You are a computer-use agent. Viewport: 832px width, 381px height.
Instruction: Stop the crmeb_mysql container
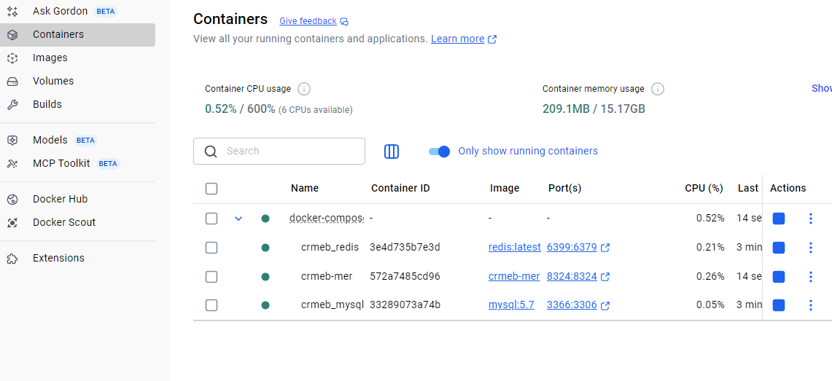pyautogui.click(x=779, y=305)
